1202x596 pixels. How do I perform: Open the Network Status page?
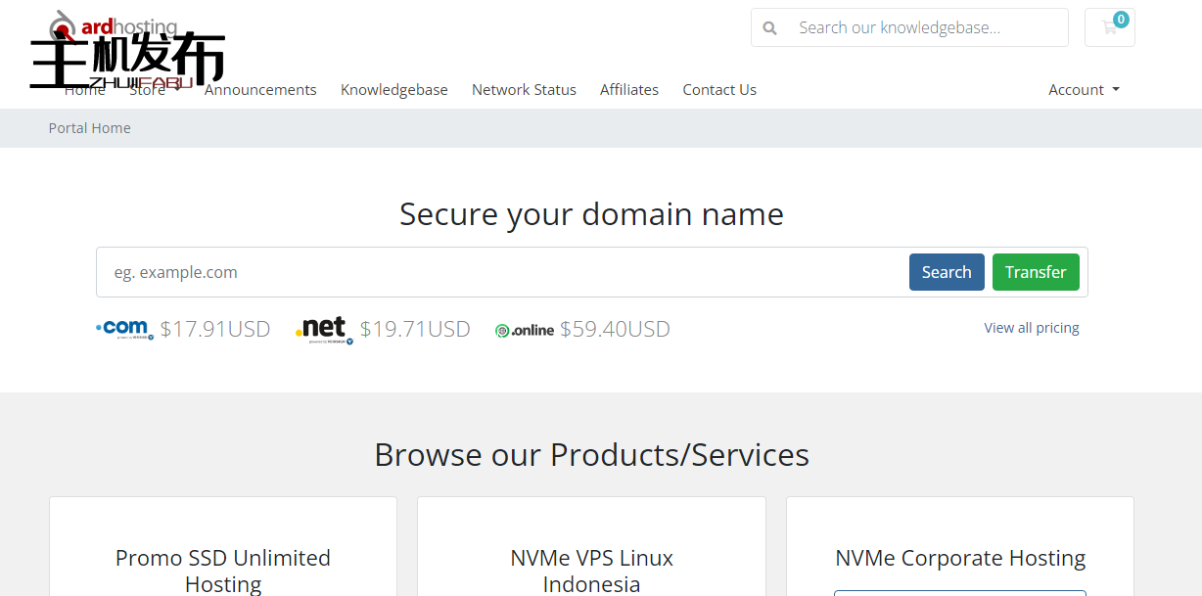(524, 89)
